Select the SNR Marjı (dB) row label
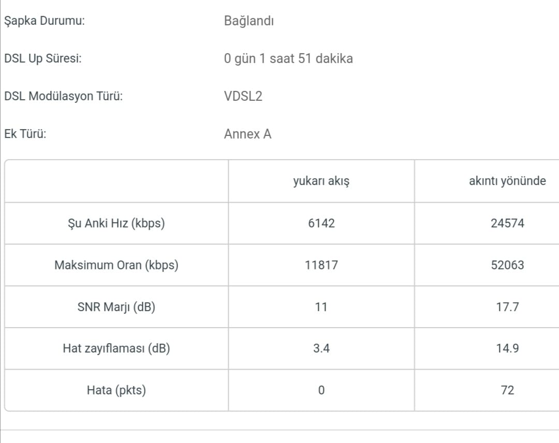Viewport: 559px width, 443px height. click(116, 307)
